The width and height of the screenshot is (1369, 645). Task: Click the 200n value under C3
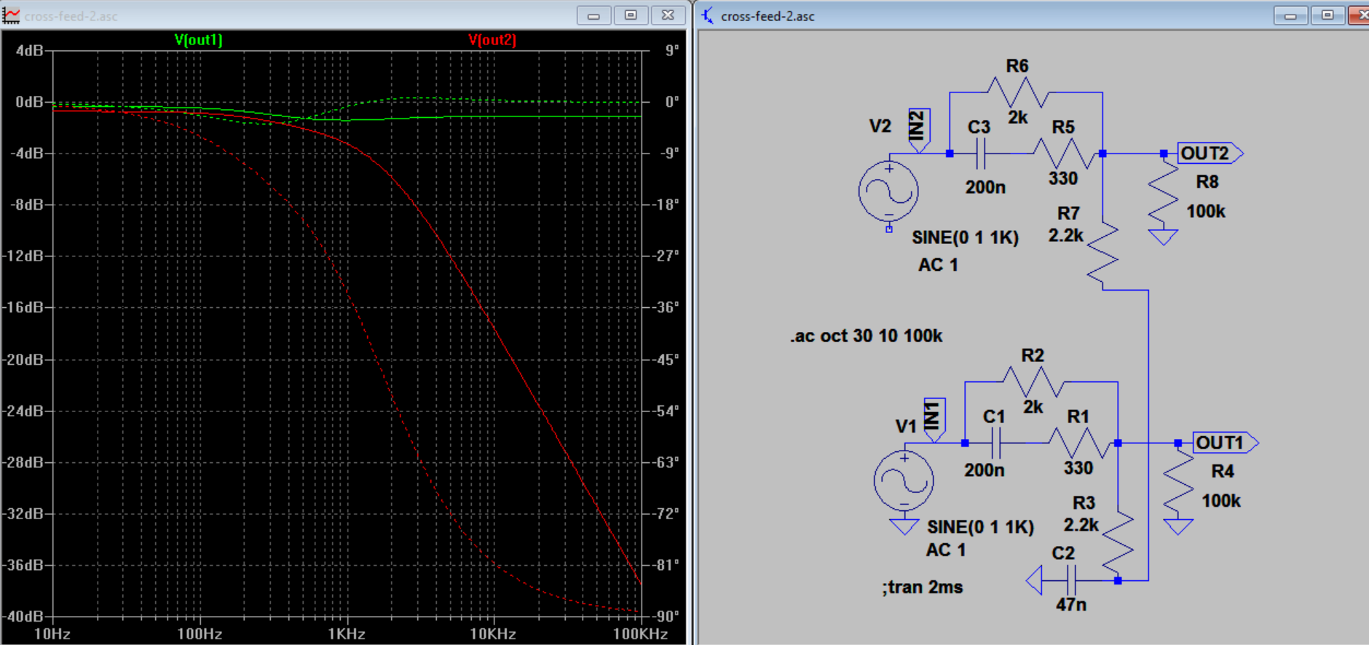tap(985, 187)
